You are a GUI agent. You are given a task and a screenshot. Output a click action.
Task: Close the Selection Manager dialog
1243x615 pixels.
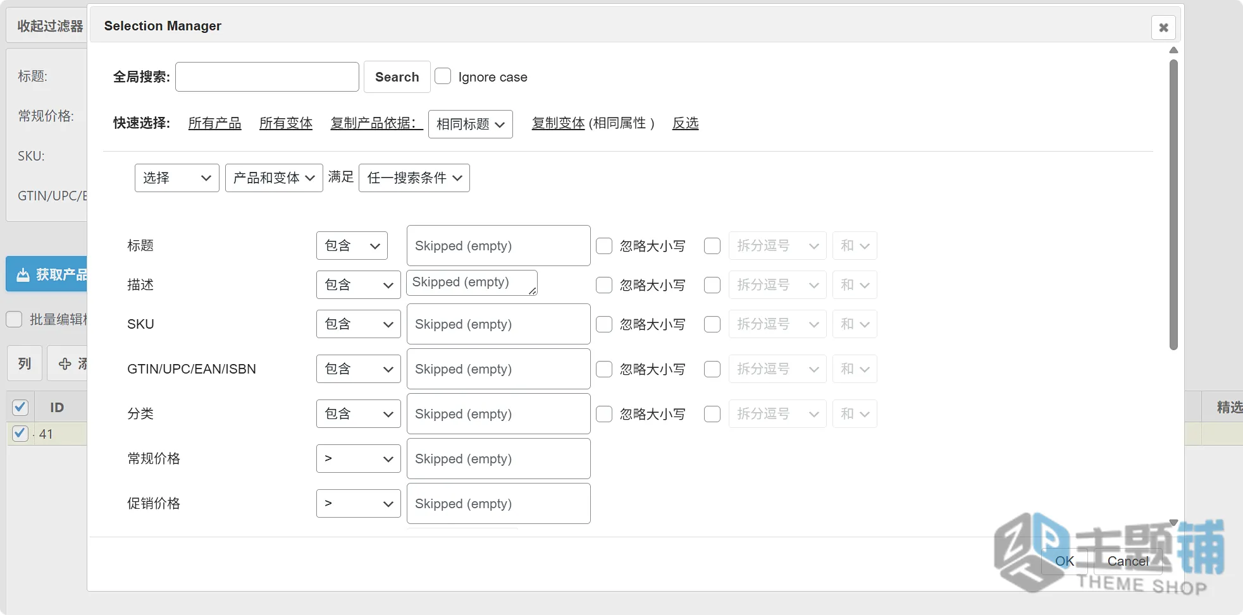click(1163, 27)
